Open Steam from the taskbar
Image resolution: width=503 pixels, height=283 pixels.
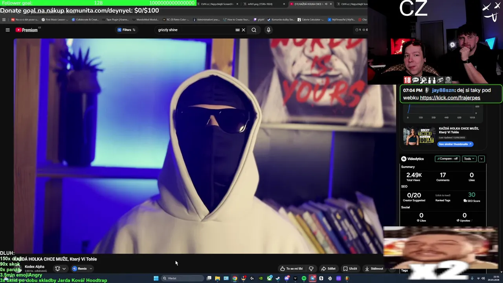click(x=277, y=278)
